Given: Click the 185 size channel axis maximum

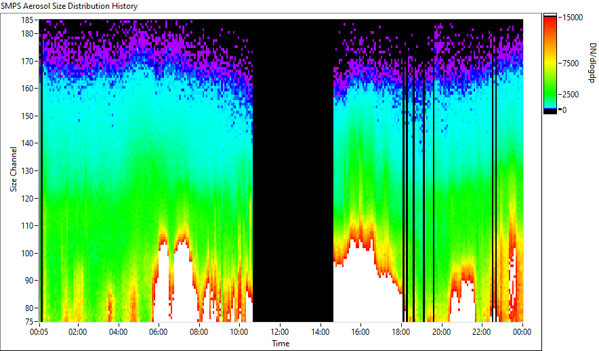Looking at the screenshot, I should click(x=27, y=20).
